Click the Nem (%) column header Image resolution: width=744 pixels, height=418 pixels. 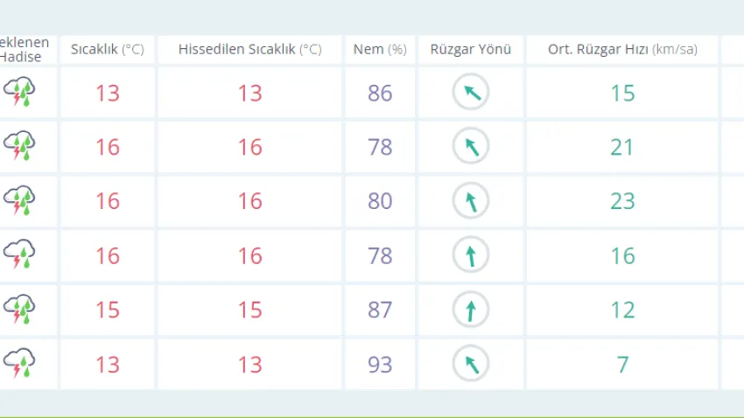tap(380, 50)
